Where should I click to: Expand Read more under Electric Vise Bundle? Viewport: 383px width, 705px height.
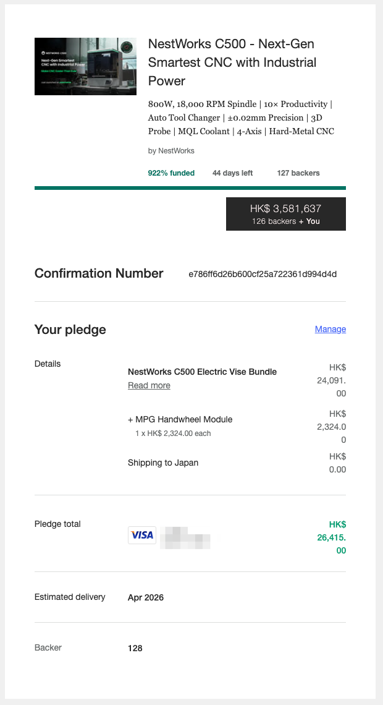click(149, 385)
